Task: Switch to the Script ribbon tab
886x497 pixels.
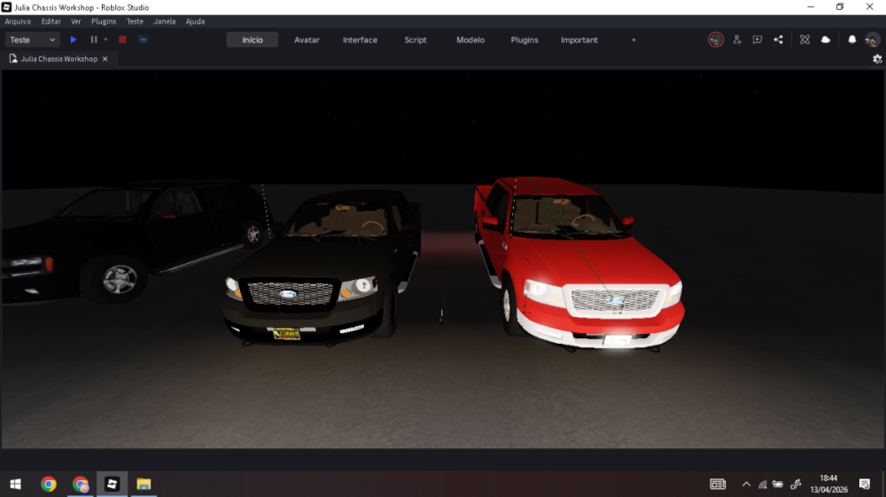Action: (416, 40)
